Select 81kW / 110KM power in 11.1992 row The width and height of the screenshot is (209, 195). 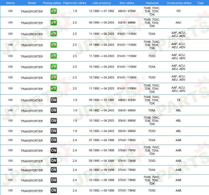pyautogui.click(x=127, y=88)
